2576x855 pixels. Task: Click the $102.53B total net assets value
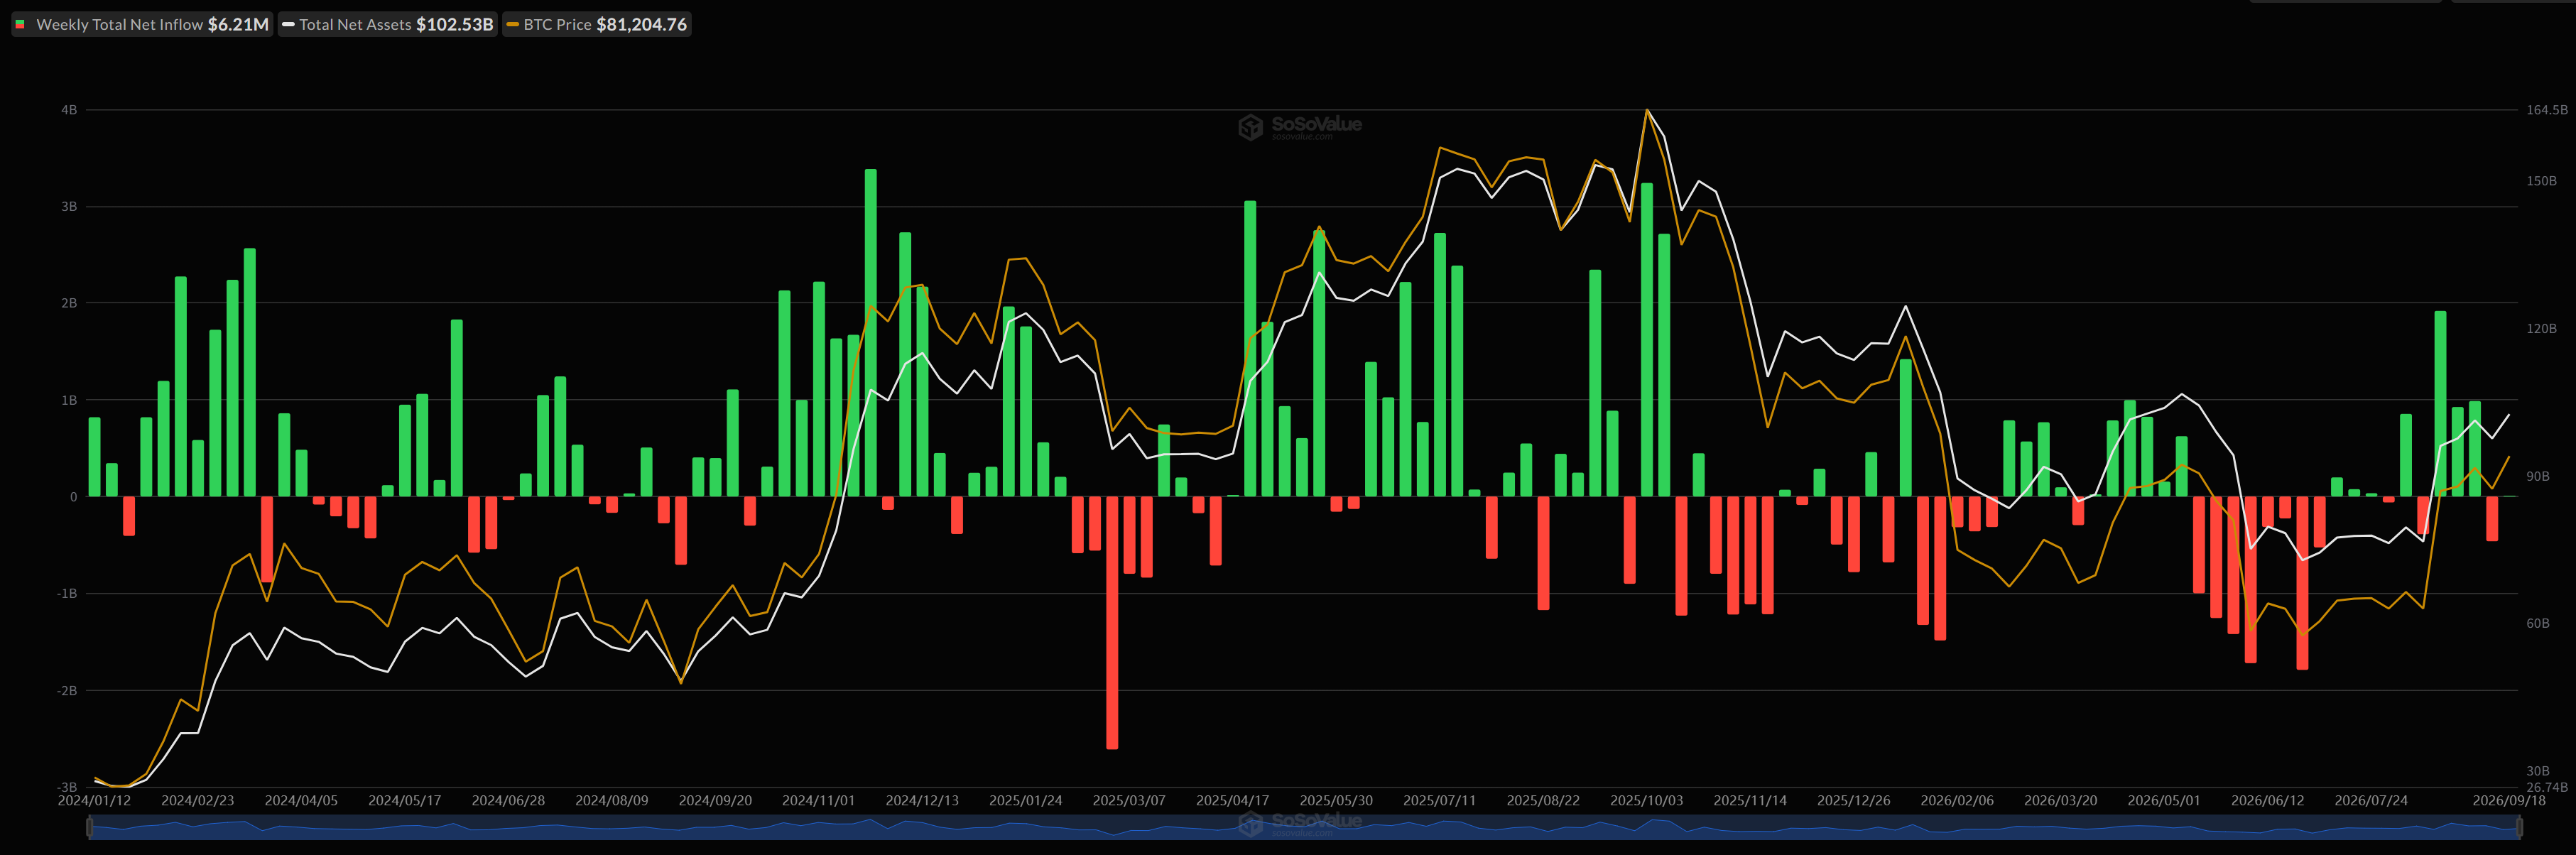[x=455, y=24]
